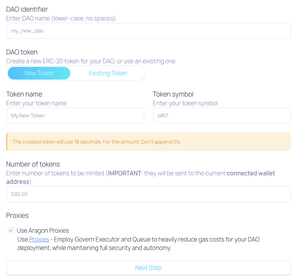Click the 'Token name' heading label

24,94
